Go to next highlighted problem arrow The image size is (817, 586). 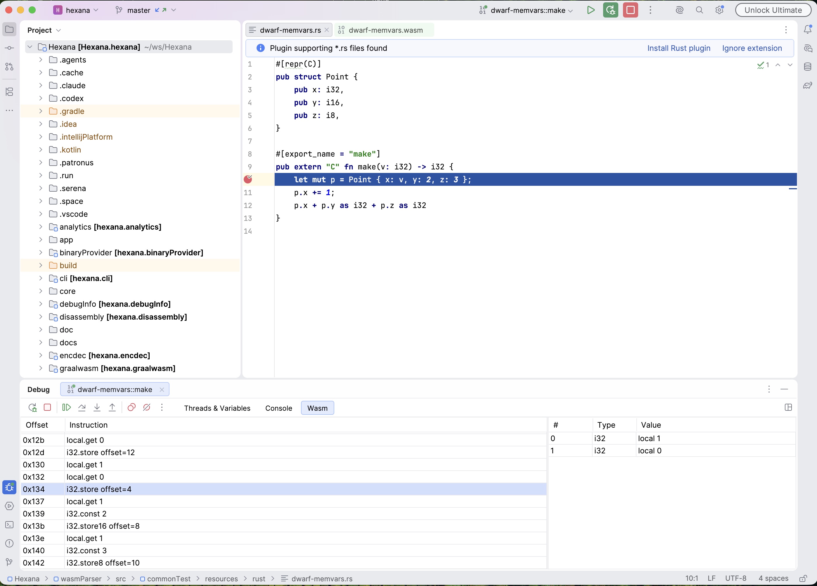790,65
